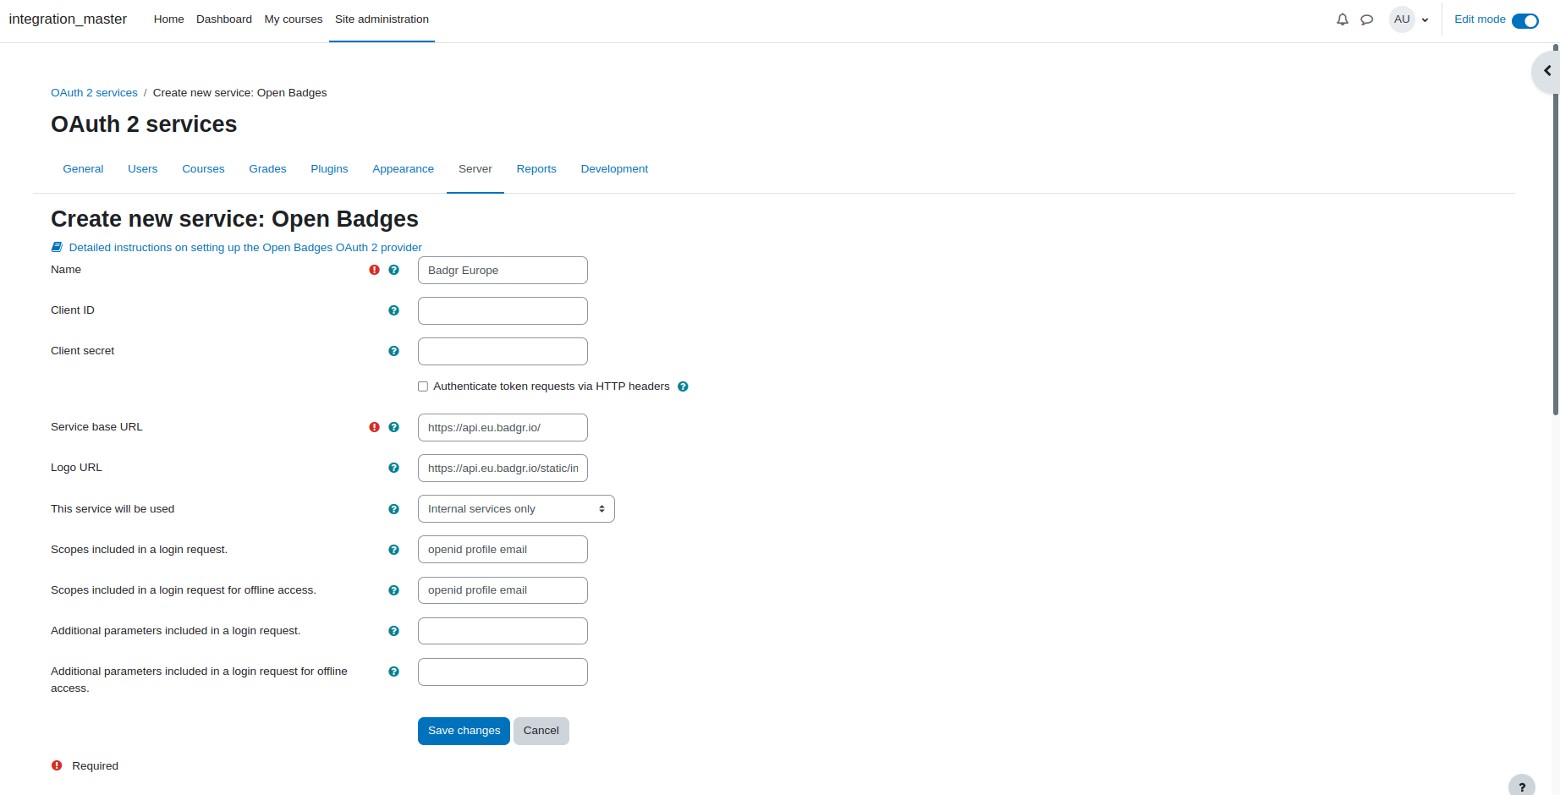Open the notifications bell icon
The height and width of the screenshot is (795, 1560).
(x=1343, y=19)
